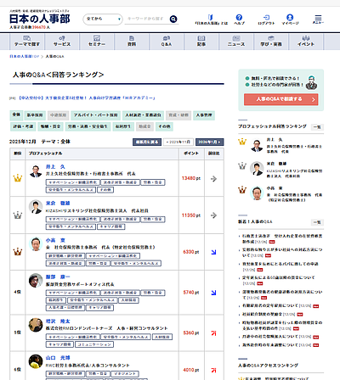Go to previous month 2025年11月

point(178,142)
